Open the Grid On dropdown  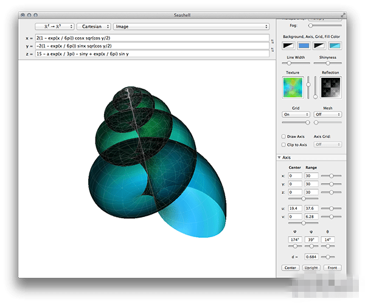click(x=296, y=114)
